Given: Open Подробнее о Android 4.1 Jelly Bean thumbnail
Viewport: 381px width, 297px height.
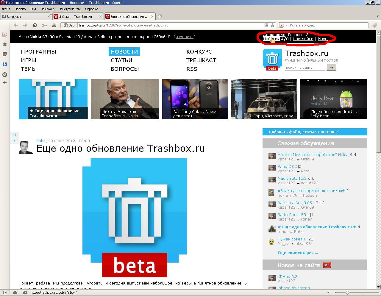Looking at the screenshot, I should [x=334, y=99].
